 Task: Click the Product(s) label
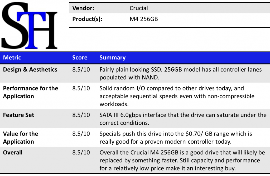point(87,19)
